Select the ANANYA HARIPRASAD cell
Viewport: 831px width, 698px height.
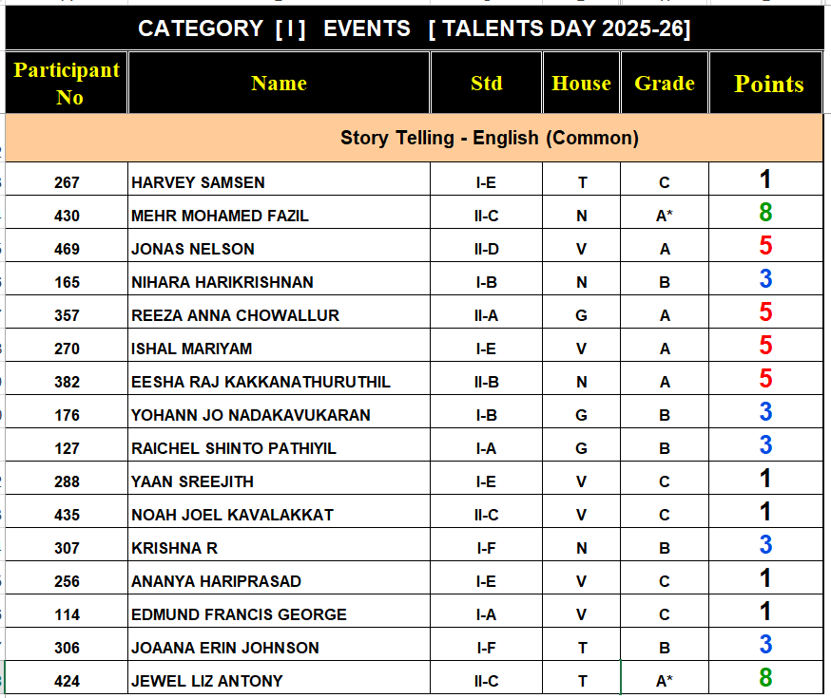click(279, 578)
